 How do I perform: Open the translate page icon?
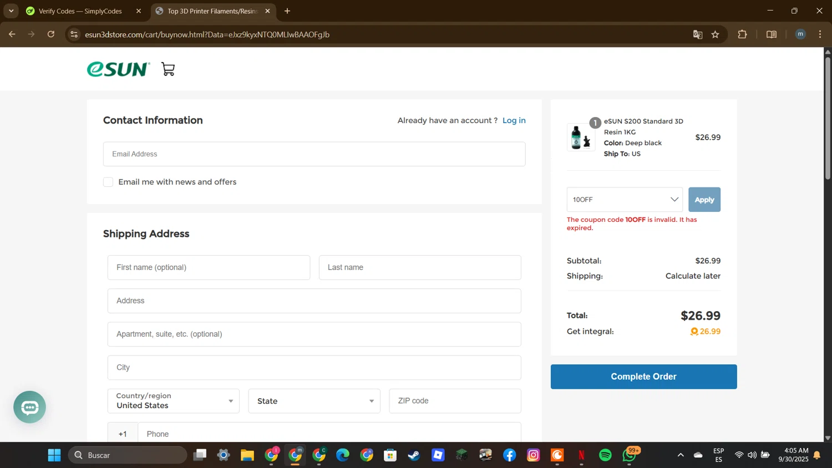(698, 34)
